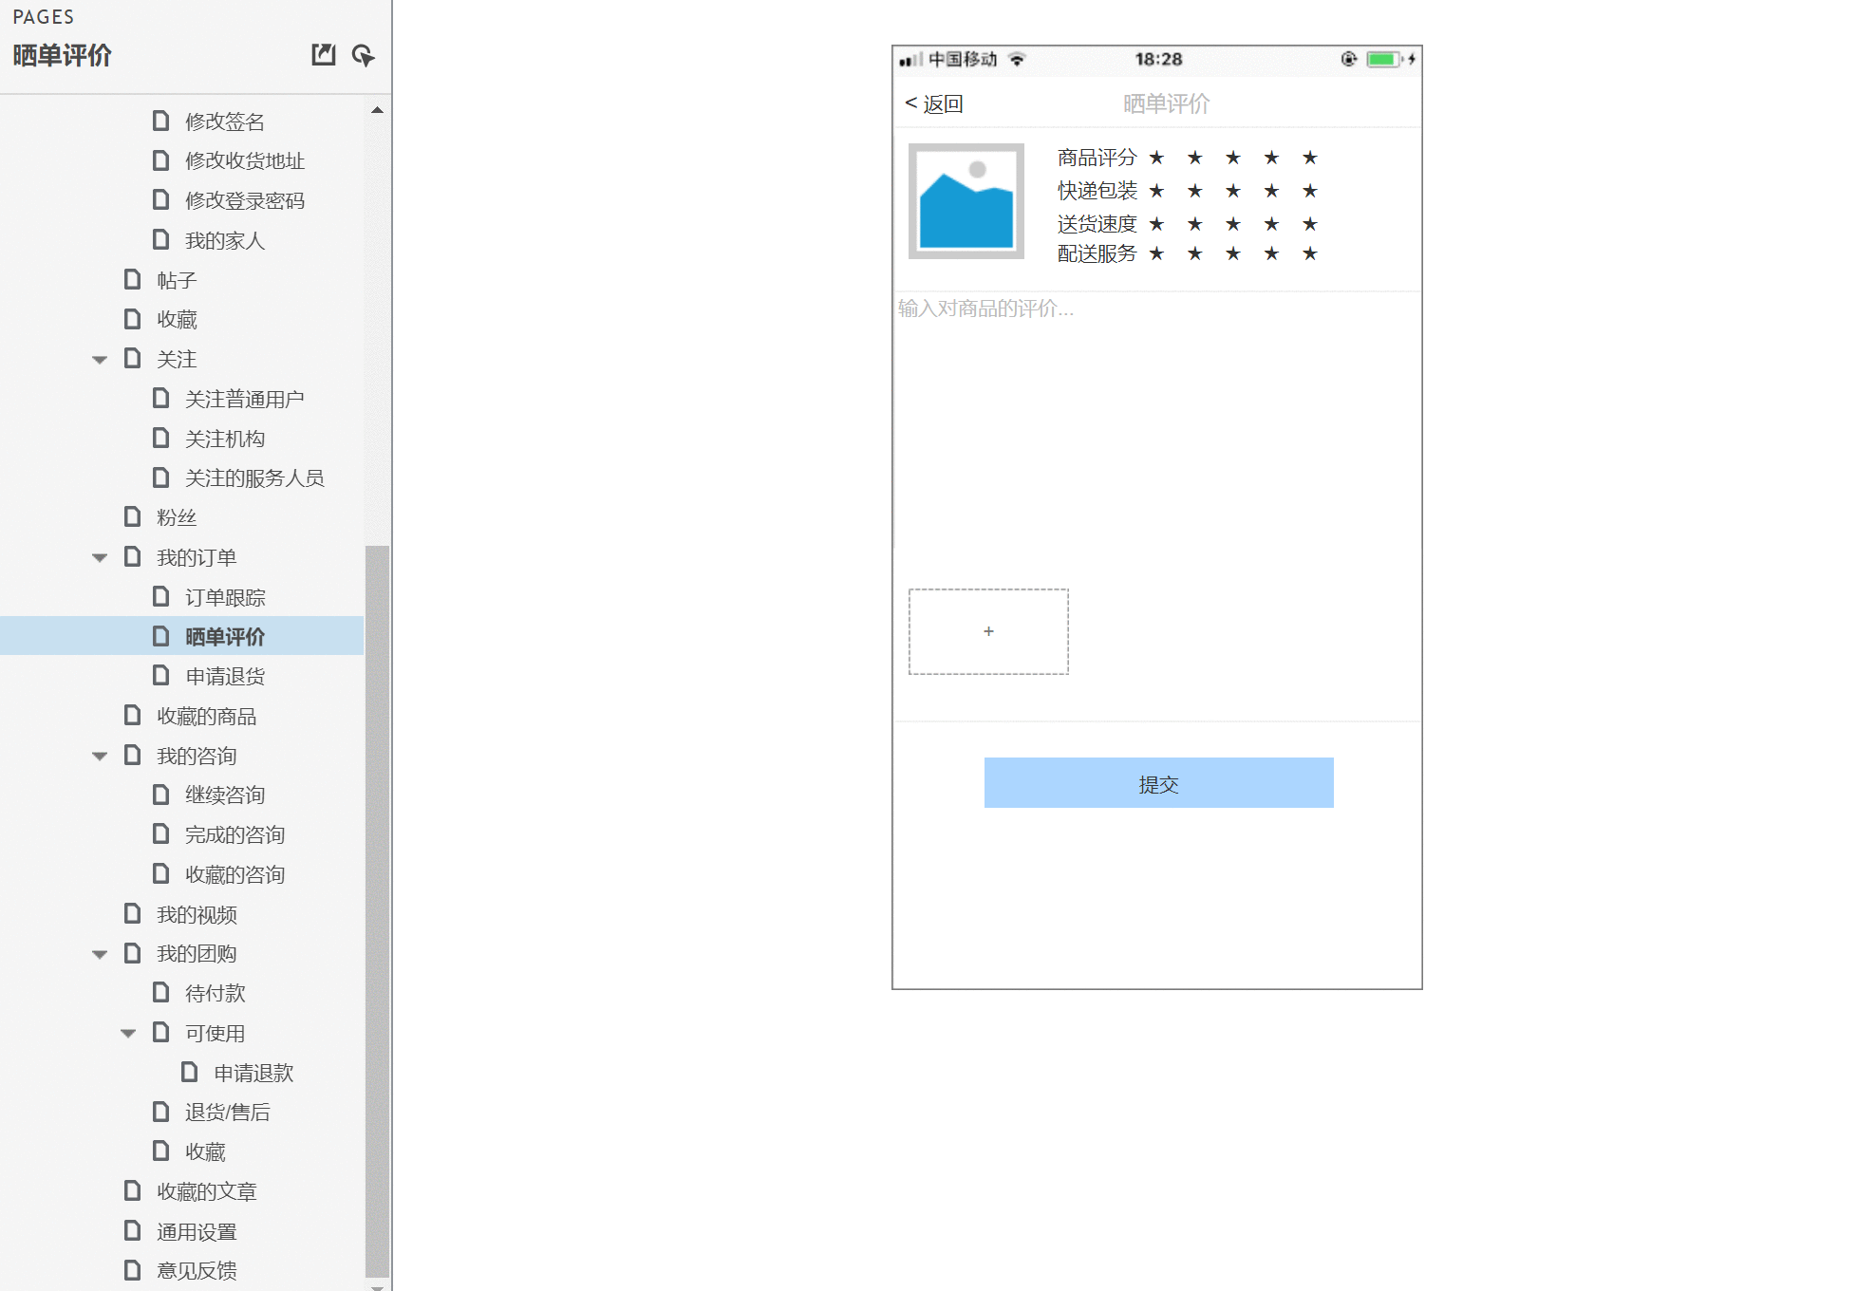Viewport: 1857px width, 1291px height.
Task: Open the 关注机构 page
Action: pyautogui.click(x=225, y=439)
